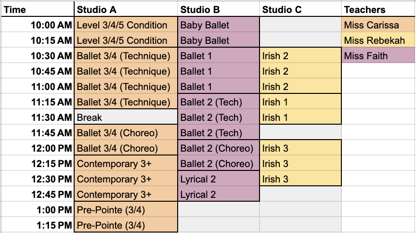The height and width of the screenshot is (233, 416).
Task: Select the Lyrical 2 cell at 12:45 PM
Action: click(219, 194)
